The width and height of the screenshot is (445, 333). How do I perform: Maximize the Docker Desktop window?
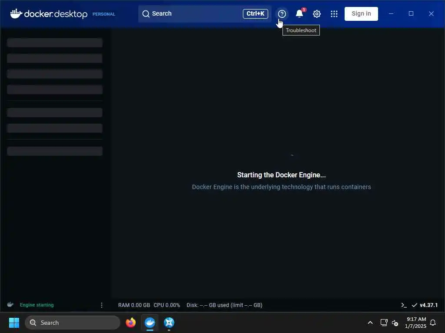[411, 13]
